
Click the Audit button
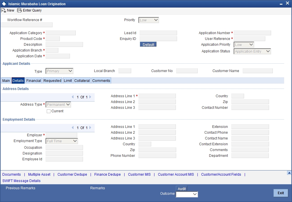coord(182,189)
